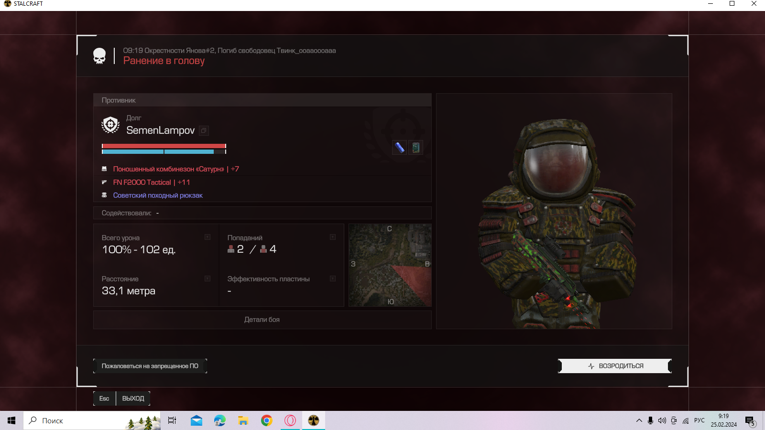This screenshot has width=765, height=430.
Task: Click the SemenLampov player name
Action: [160, 130]
